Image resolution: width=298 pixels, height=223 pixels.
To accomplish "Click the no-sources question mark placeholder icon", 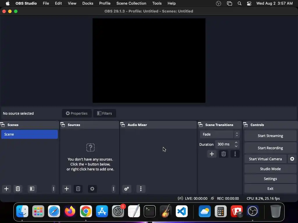I will (91, 147).
